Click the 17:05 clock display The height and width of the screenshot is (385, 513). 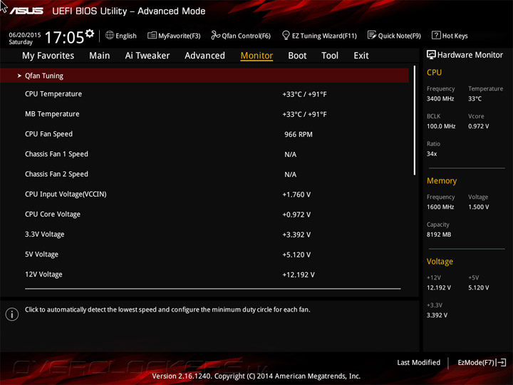pos(64,37)
